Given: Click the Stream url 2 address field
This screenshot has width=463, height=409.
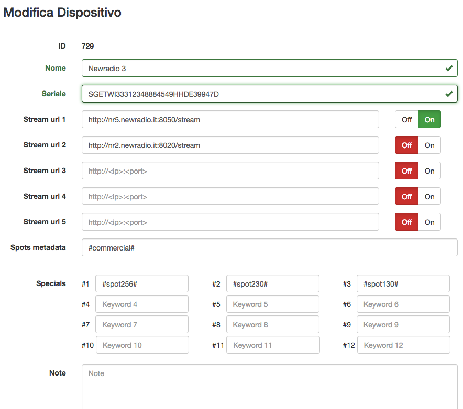Looking at the screenshot, I should pyautogui.click(x=230, y=145).
